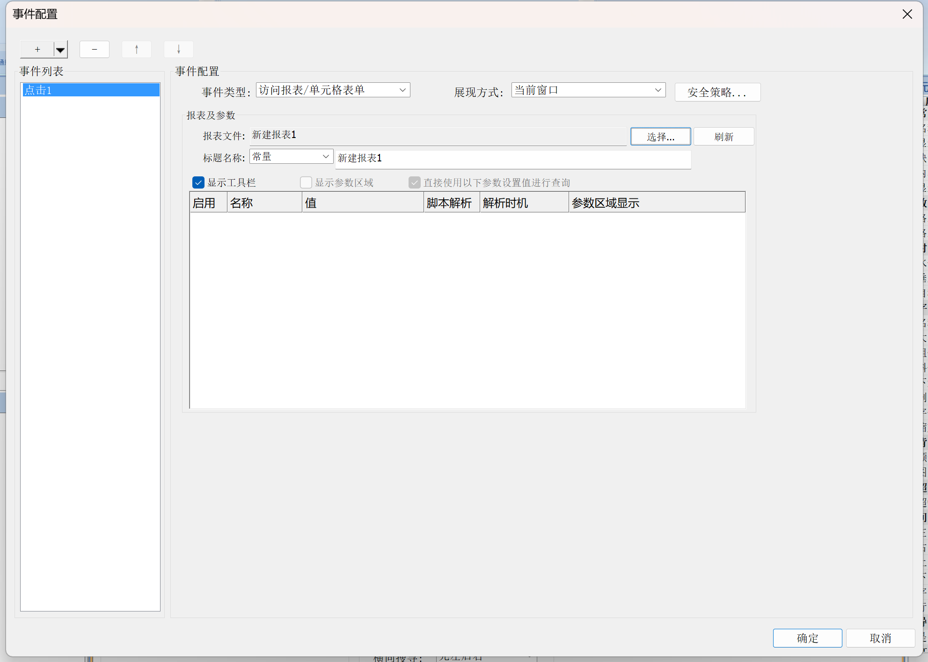Expand the 展现方式 dropdown
The height and width of the screenshot is (662, 928).
pos(658,90)
